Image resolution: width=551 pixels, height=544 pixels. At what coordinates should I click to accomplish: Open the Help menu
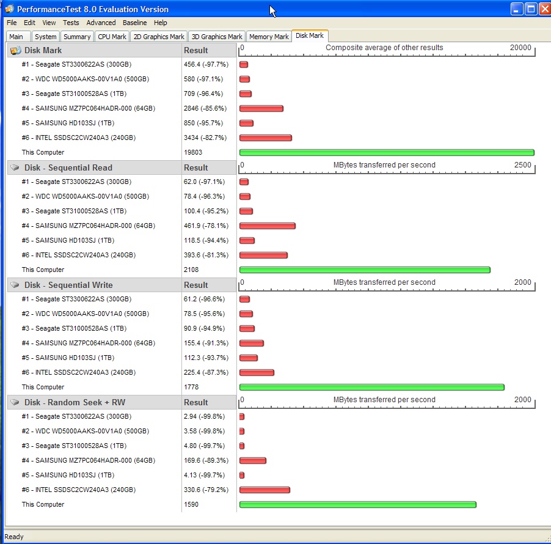(160, 23)
